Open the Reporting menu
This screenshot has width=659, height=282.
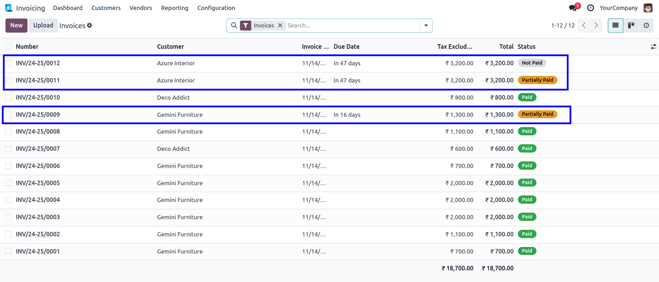[x=175, y=8]
